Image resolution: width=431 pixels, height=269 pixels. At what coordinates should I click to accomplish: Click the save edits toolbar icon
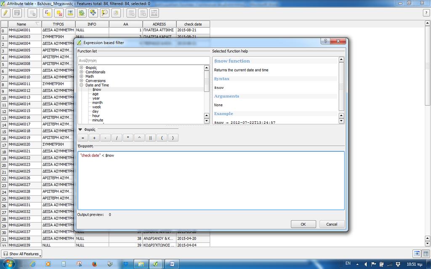click(x=17, y=13)
